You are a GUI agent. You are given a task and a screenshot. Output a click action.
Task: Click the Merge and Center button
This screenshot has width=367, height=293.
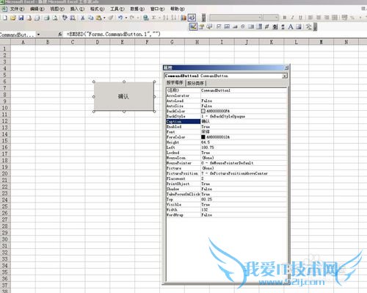[x=335, y=18]
